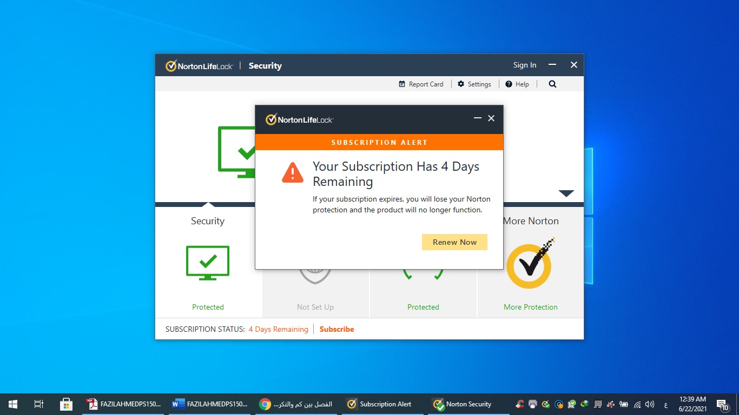The width and height of the screenshot is (739, 415).
Task: Open the notification center icon
Action: tap(723, 405)
